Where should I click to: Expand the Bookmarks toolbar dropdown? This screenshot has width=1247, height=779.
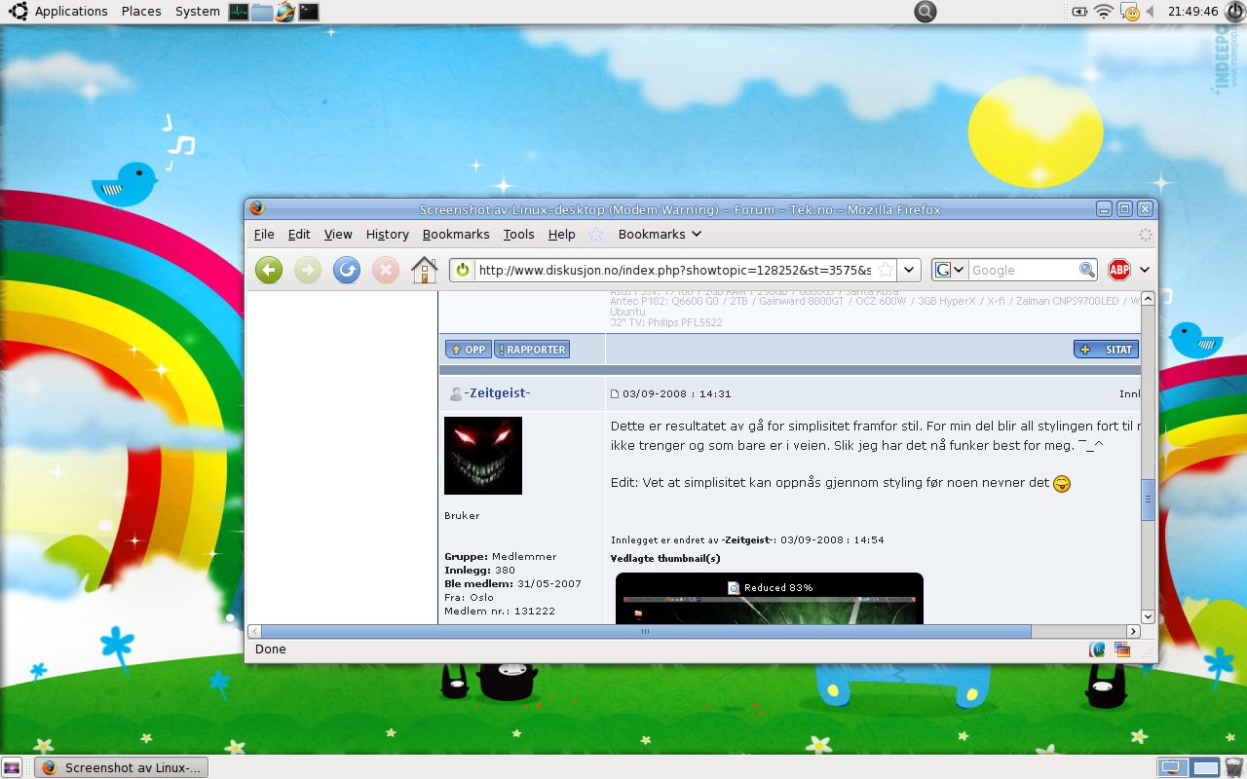661,234
